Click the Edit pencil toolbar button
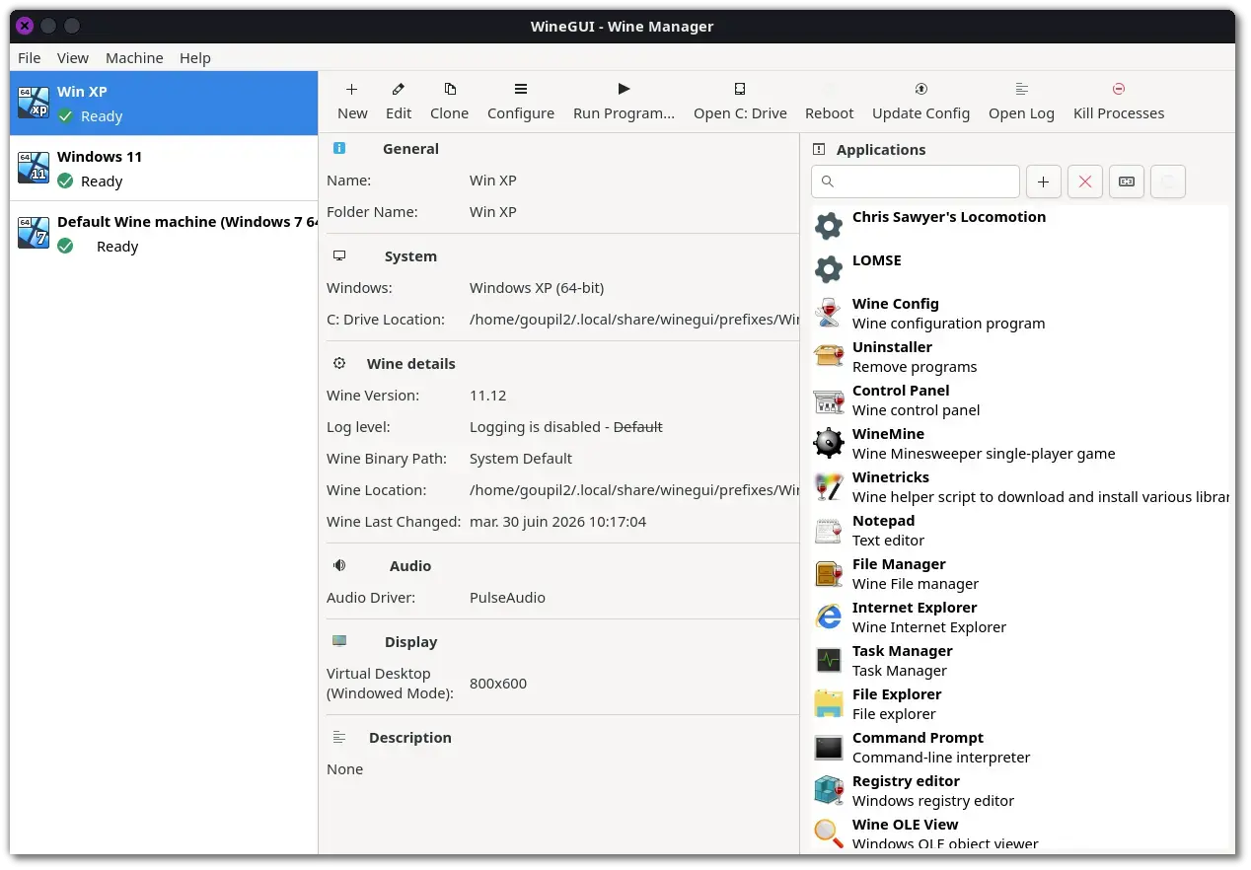 pyautogui.click(x=399, y=102)
